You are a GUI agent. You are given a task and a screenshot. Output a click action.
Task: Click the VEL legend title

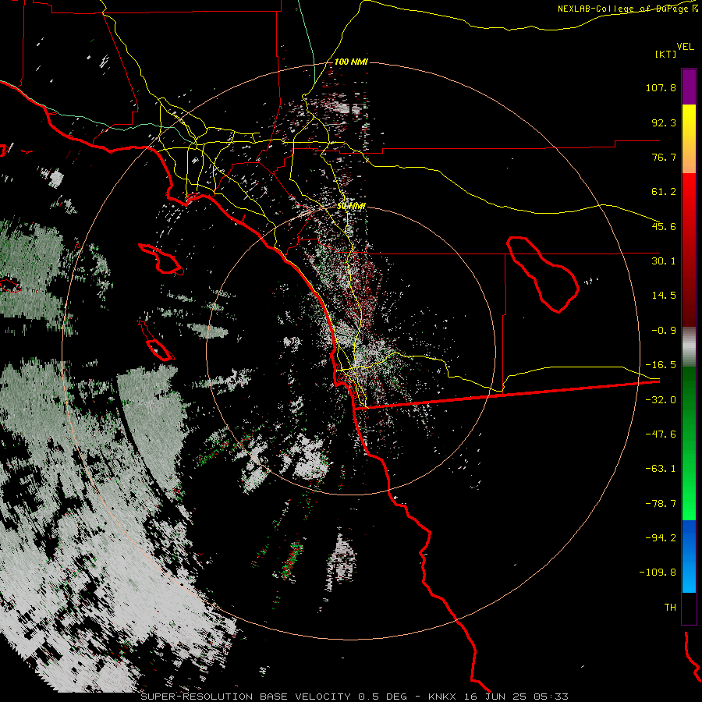(685, 46)
